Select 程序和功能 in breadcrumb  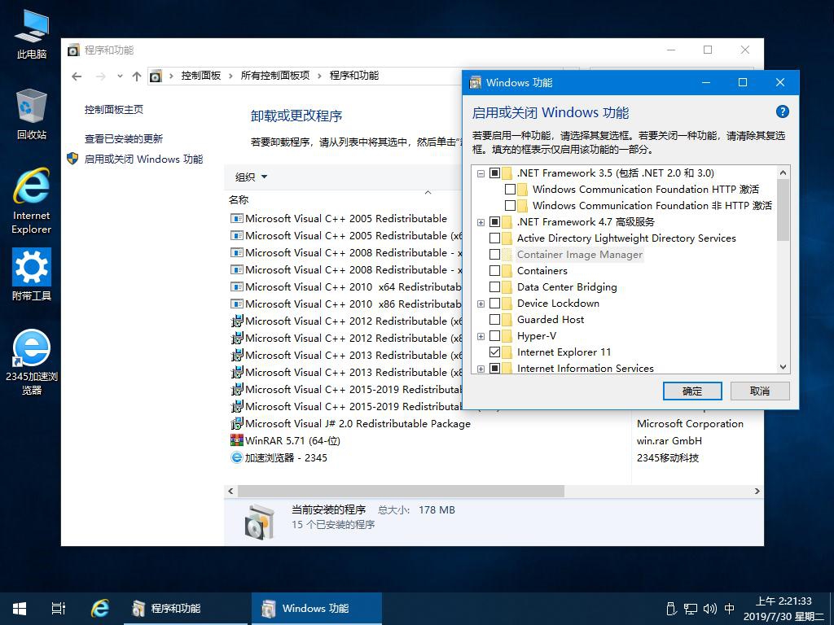pos(354,76)
